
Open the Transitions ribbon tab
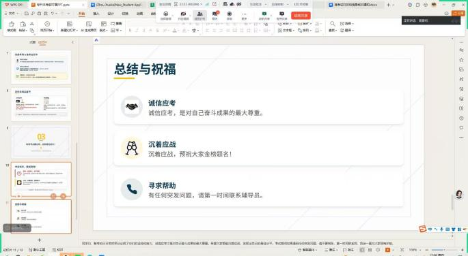tap(125, 14)
